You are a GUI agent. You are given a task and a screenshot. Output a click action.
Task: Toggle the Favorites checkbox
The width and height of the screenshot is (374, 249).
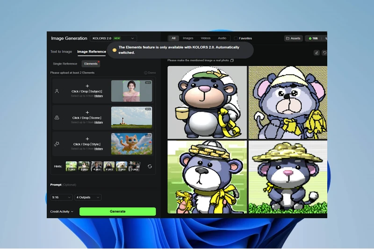point(236,38)
